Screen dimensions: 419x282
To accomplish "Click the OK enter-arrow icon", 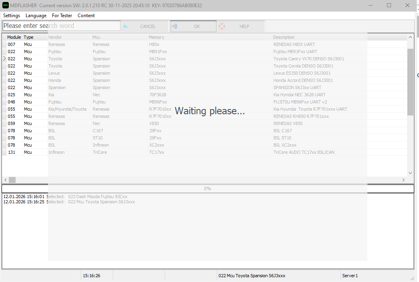I will [175, 26].
